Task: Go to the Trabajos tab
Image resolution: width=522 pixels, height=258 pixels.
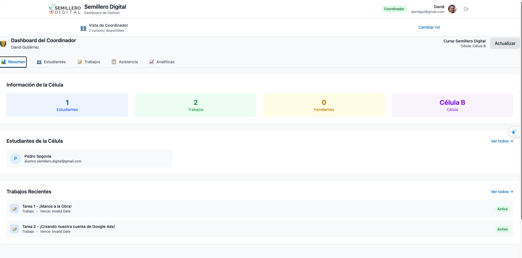Action: click(x=89, y=62)
